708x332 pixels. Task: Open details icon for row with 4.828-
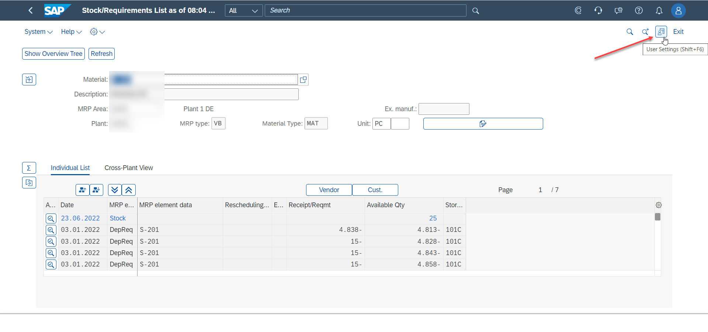tap(51, 241)
